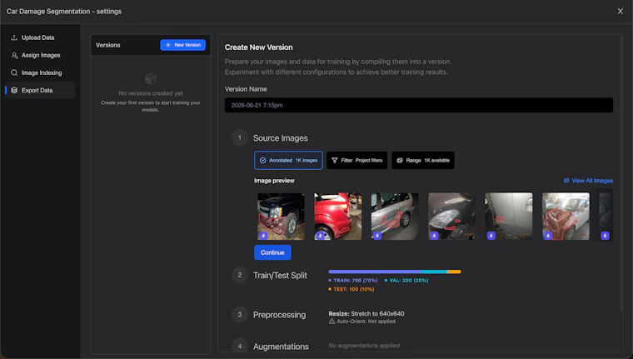Choose Range 1K available option
Screen dimensions: 633x359
[422, 160]
